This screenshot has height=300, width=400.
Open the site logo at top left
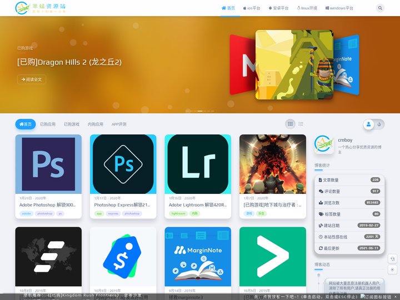(41, 8)
